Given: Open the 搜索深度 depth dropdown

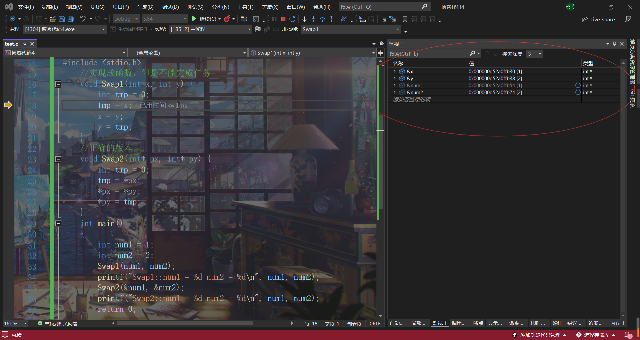Looking at the screenshot, I should click(x=535, y=54).
